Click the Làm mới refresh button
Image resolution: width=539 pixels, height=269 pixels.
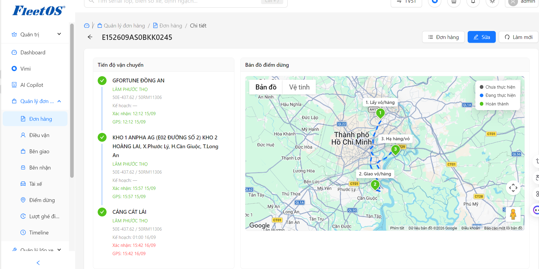518,37
